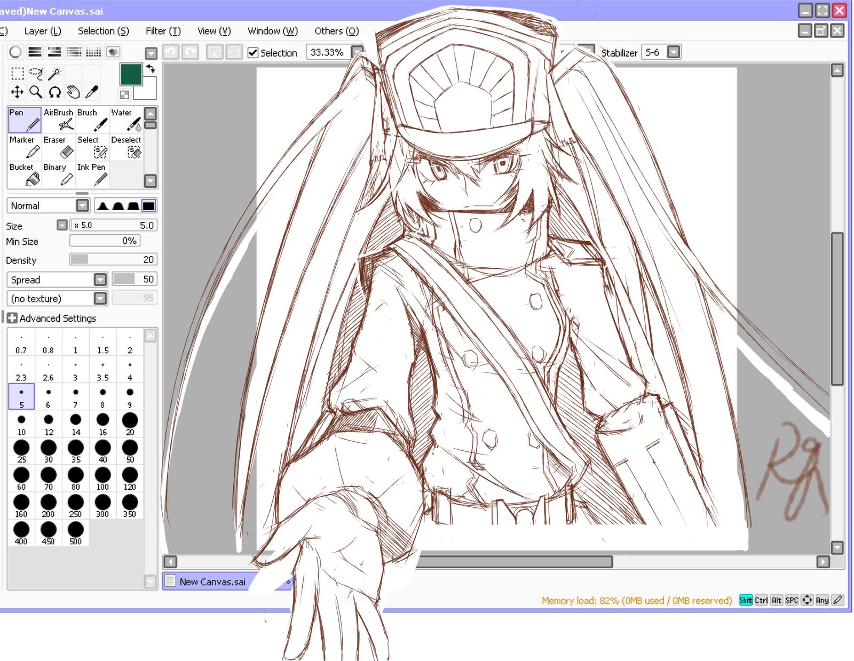Viewport: 854px width, 661px height.
Task: Pick the rotate view tool
Action: click(55, 92)
